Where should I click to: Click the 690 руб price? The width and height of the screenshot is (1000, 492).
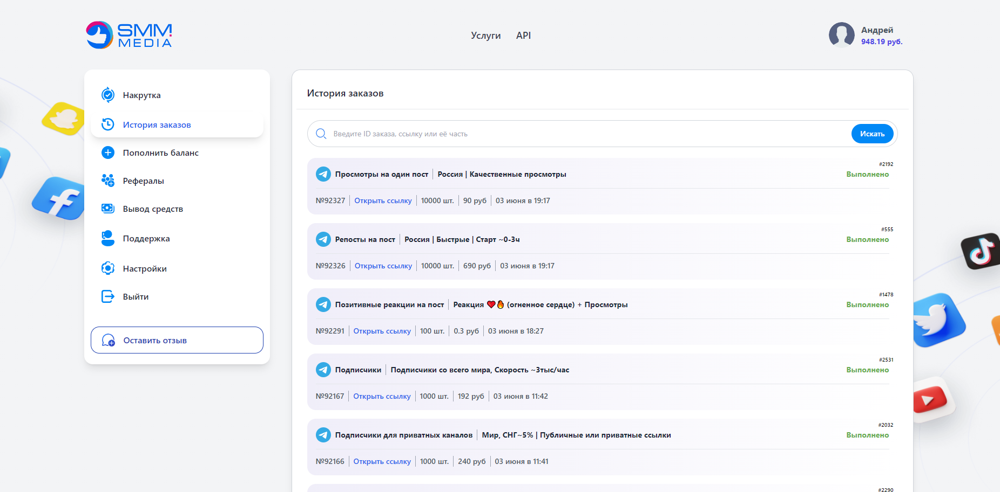(x=477, y=266)
